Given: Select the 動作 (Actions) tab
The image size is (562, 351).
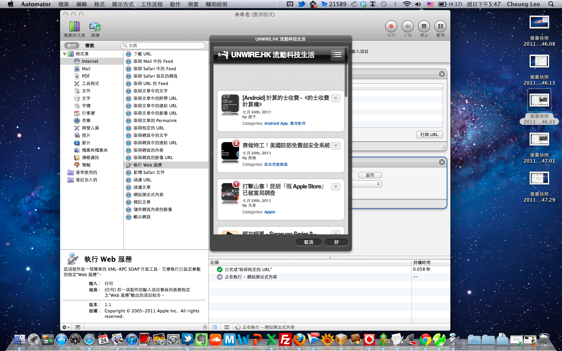Looking at the screenshot, I should pyautogui.click(x=72, y=46).
